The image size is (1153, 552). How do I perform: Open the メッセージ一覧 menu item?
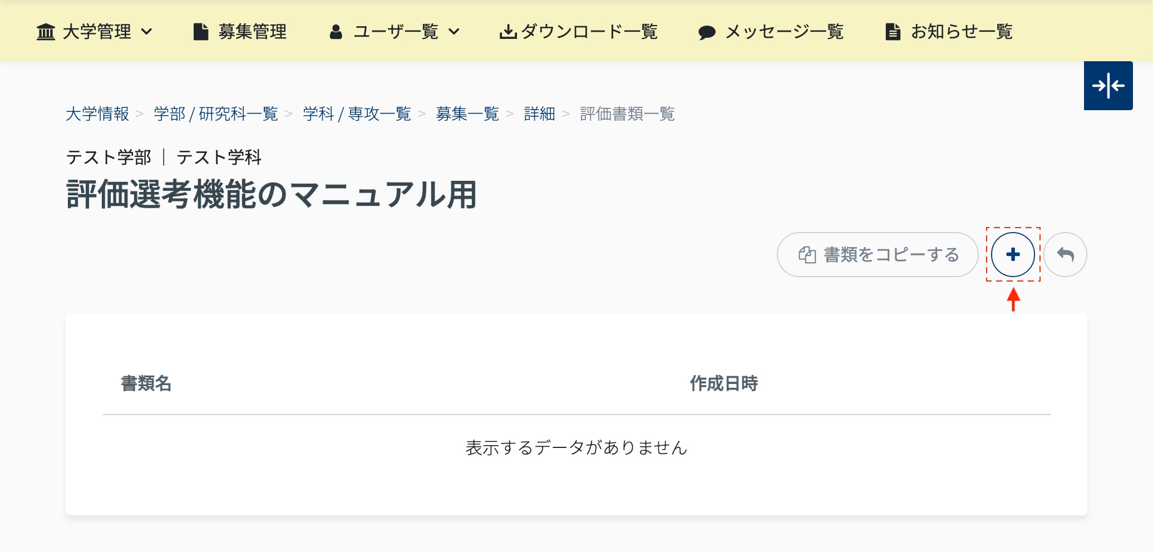(x=771, y=32)
